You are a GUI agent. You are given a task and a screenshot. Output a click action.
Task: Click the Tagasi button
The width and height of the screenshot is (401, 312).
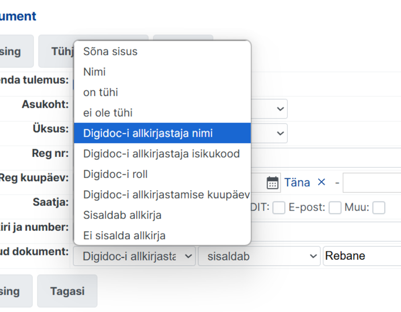[x=67, y=291]
